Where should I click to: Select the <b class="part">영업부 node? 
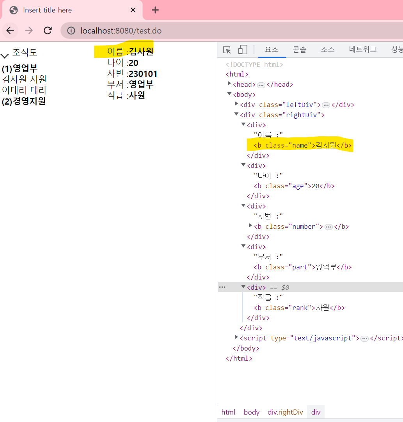(303, 267)
